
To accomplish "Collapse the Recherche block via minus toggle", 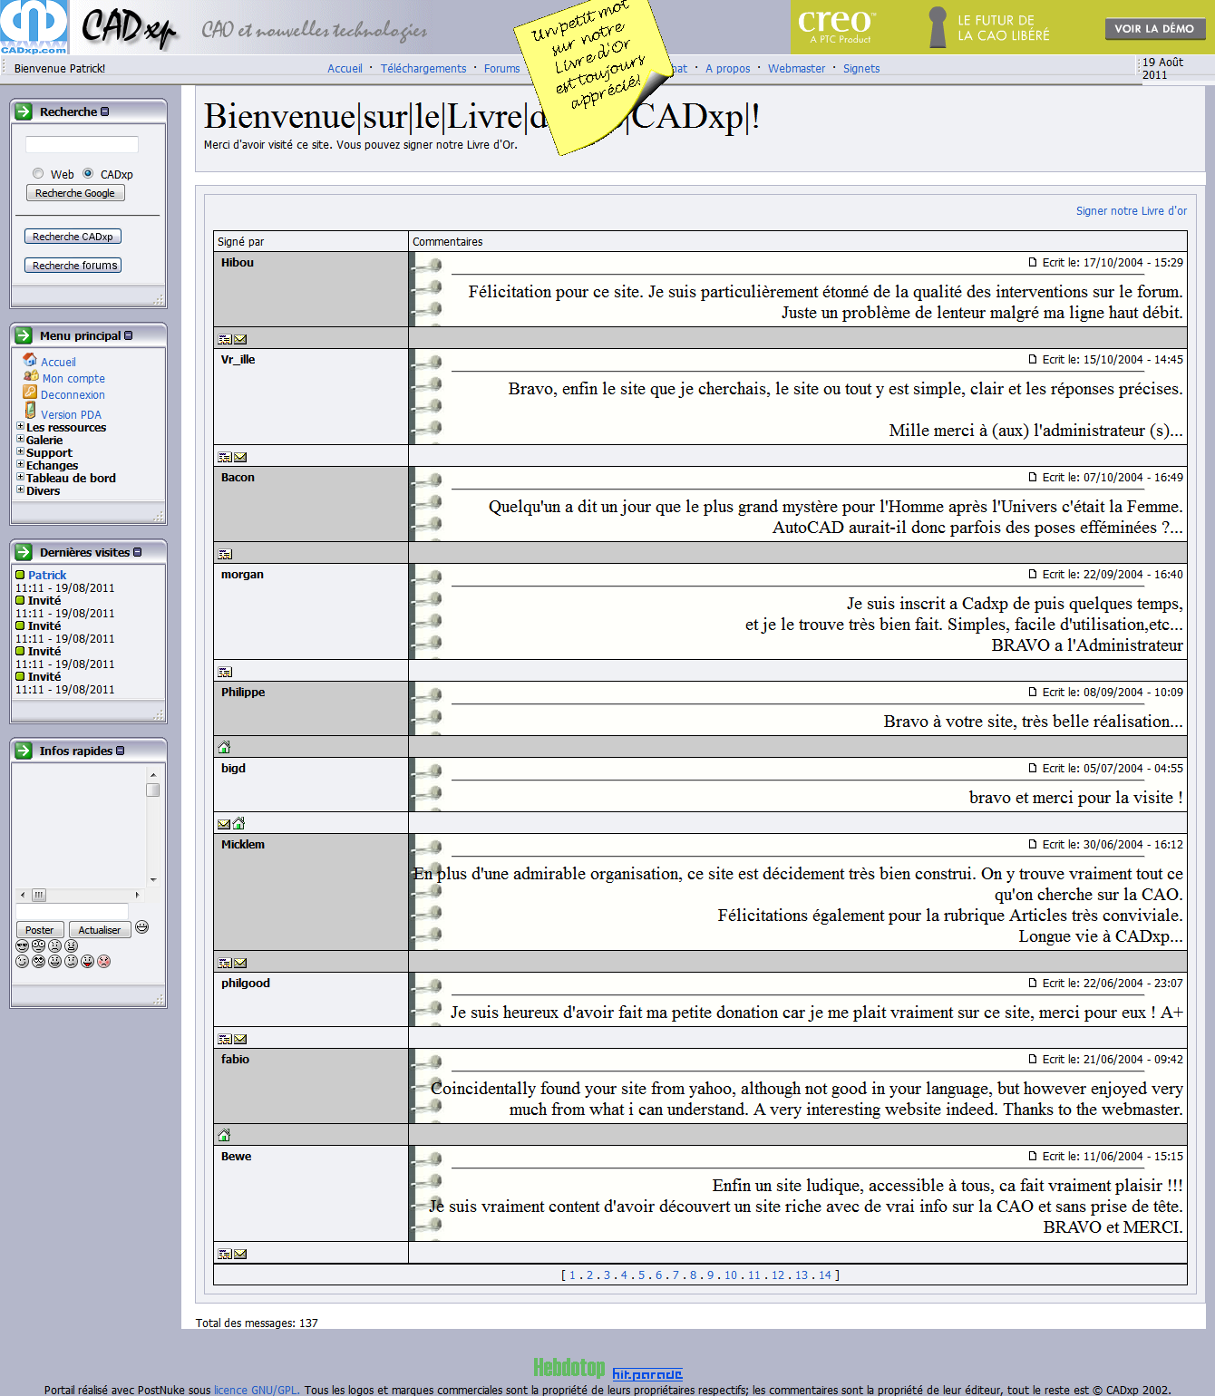I will click(105, 111).
